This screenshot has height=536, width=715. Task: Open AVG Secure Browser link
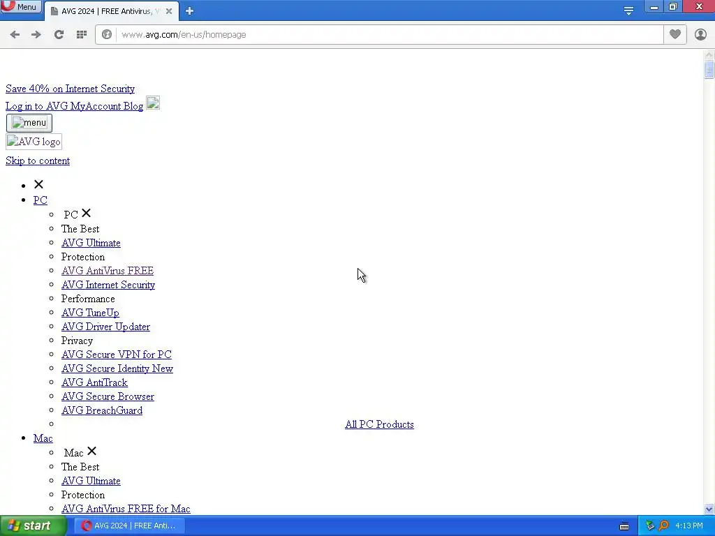coord(108,396)
